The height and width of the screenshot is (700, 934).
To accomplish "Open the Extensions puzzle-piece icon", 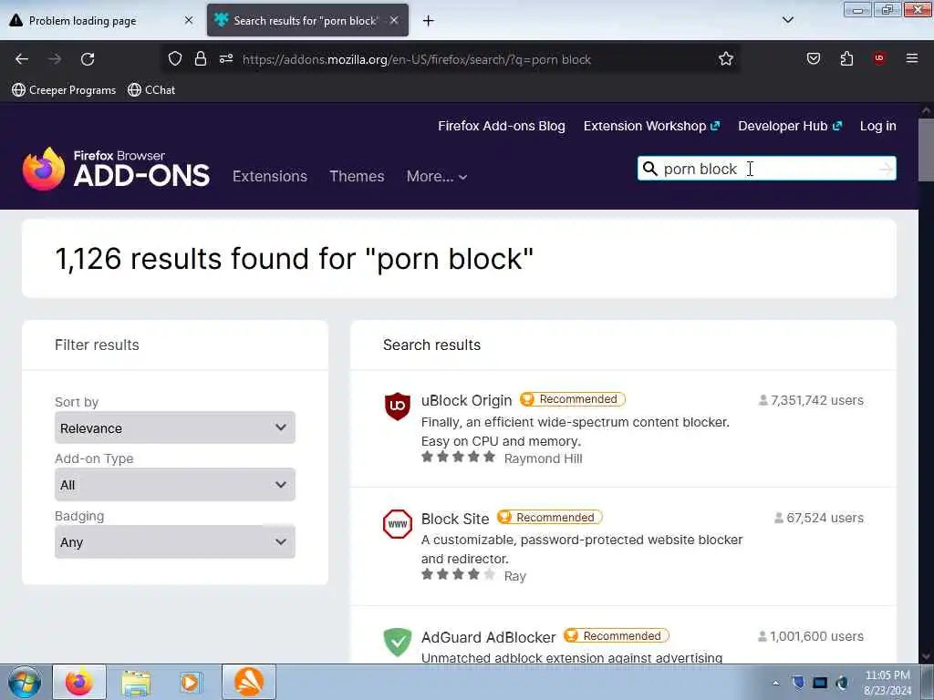I will click(x=846, y=58).
